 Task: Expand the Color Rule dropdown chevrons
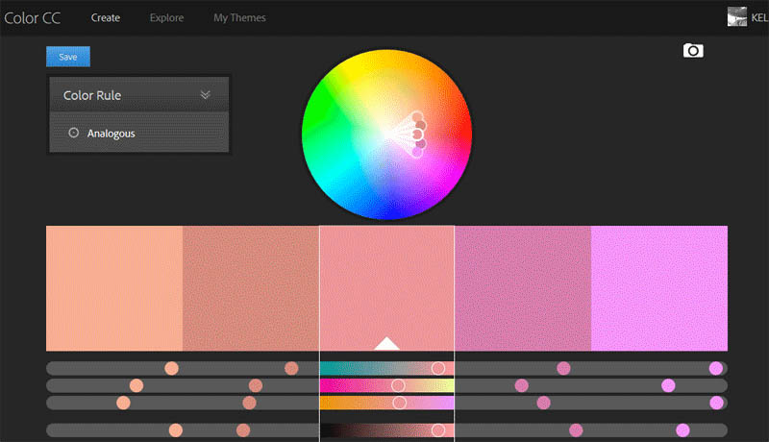[205, 95]
